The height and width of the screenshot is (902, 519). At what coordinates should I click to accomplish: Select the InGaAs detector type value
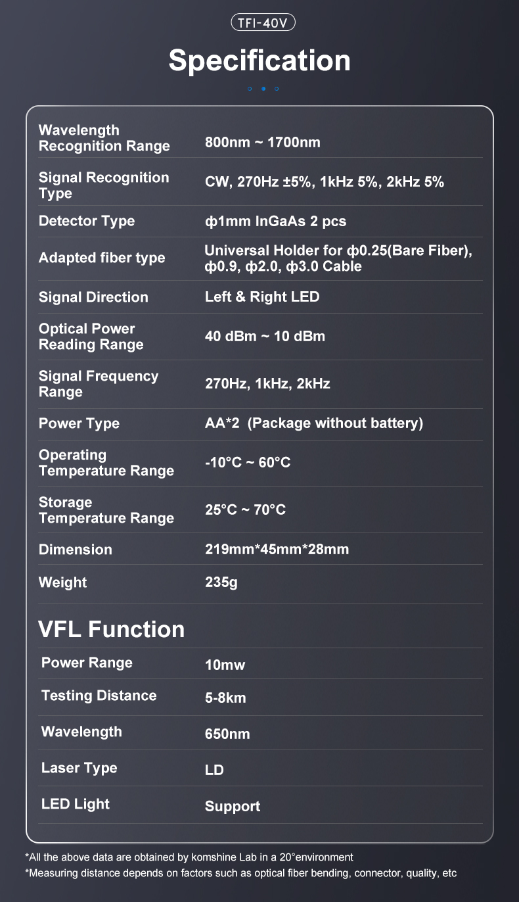[275, 222]
